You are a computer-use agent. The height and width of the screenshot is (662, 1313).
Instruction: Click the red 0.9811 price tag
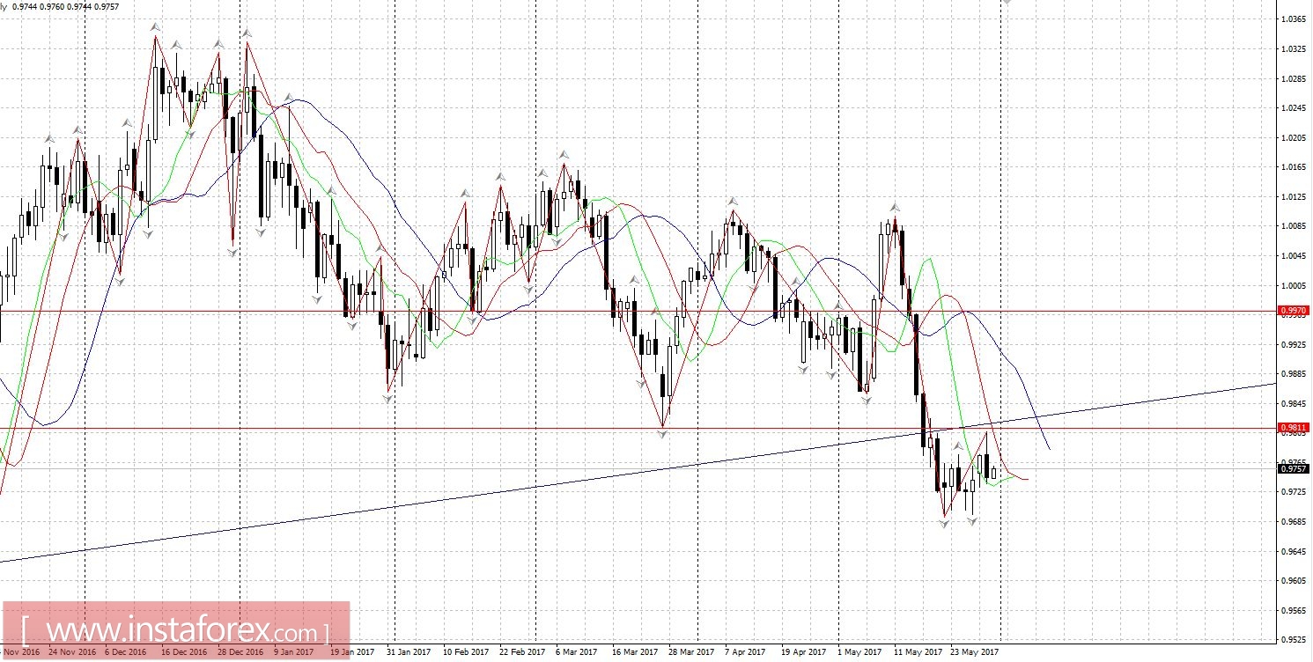(1294, 428)
